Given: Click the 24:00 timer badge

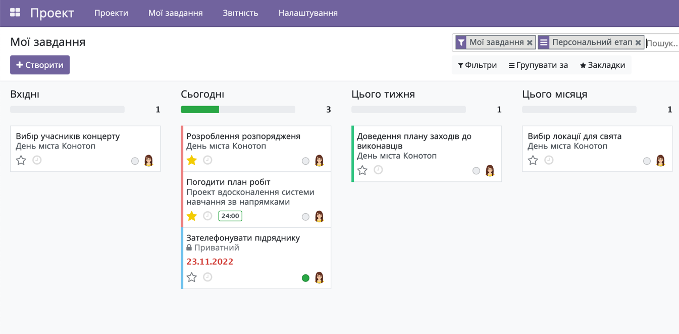Looking at the screenshot, I should pyautogui.click(x=230, y=216).
